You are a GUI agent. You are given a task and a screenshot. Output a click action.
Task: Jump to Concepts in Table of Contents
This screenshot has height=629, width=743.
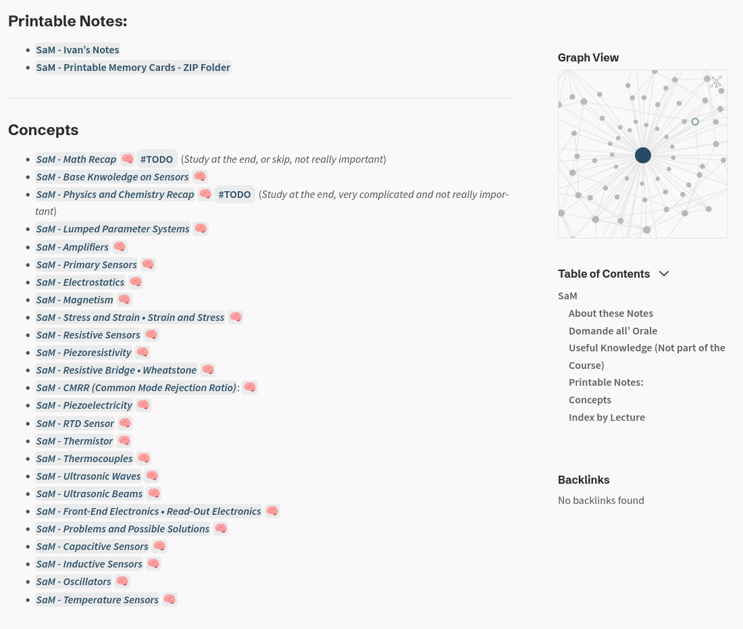590,400
